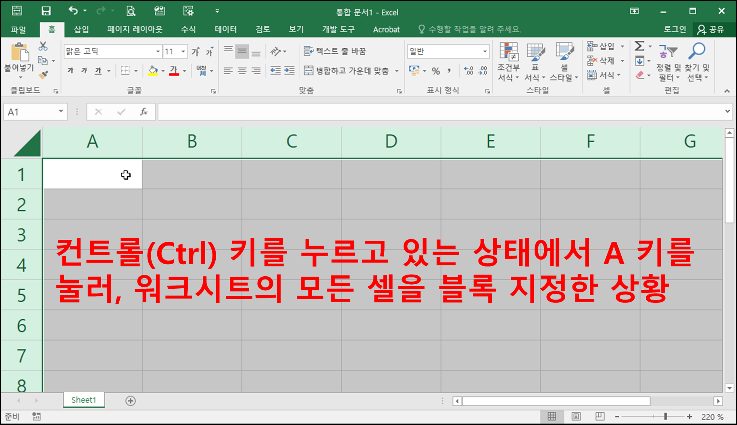737x425 pixels.
Task: Open Conditional Formatting (조건부 서식)
Action: coord(508,62)
